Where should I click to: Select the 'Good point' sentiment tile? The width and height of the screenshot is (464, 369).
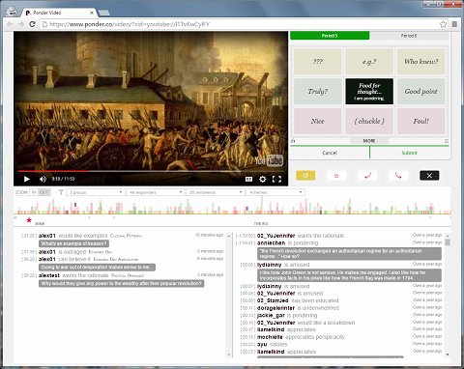[421, 91]
